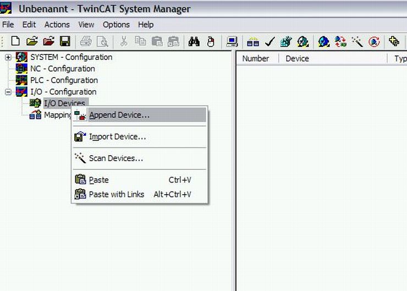Click the TwinCAT System Manager title bar icon

tap(5, 8)
